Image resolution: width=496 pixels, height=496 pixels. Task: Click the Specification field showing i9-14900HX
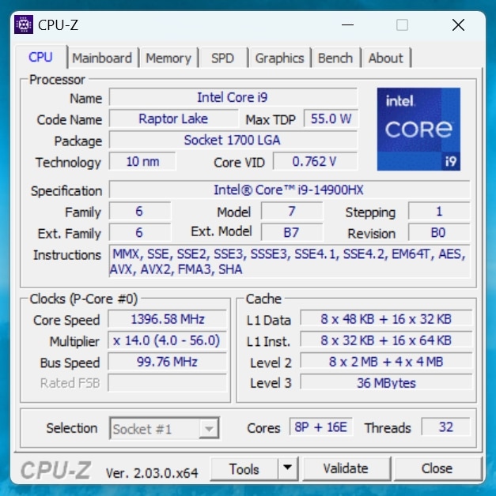[289, 190]
